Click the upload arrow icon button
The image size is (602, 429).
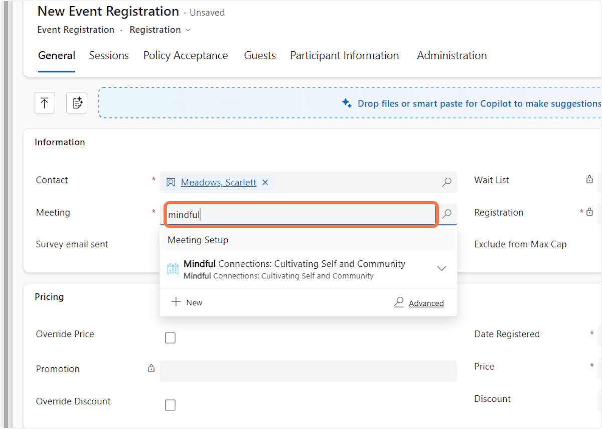tap(44, 103)
